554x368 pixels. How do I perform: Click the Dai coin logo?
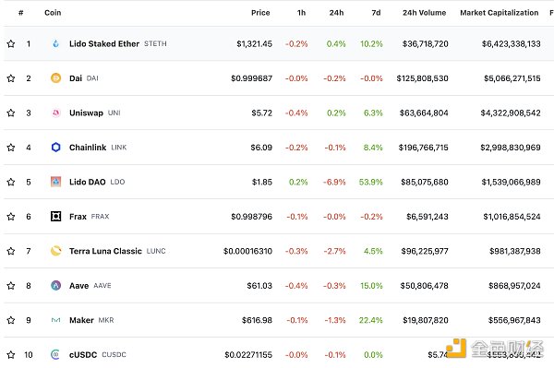tap(55, 78)
